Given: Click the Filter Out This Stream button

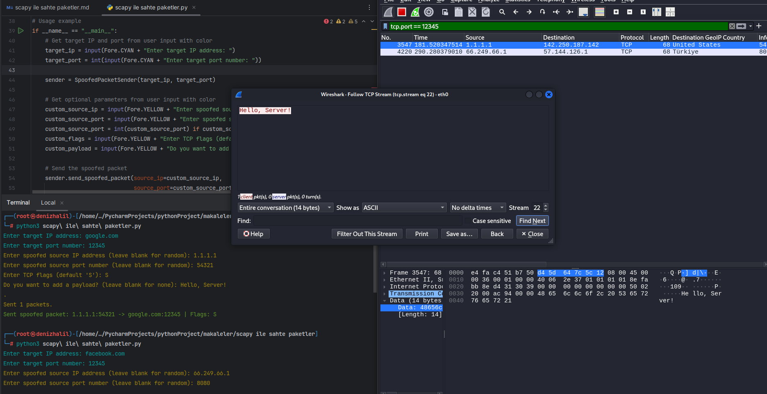Looking at the screenshot, I should (x=367, y=234).
